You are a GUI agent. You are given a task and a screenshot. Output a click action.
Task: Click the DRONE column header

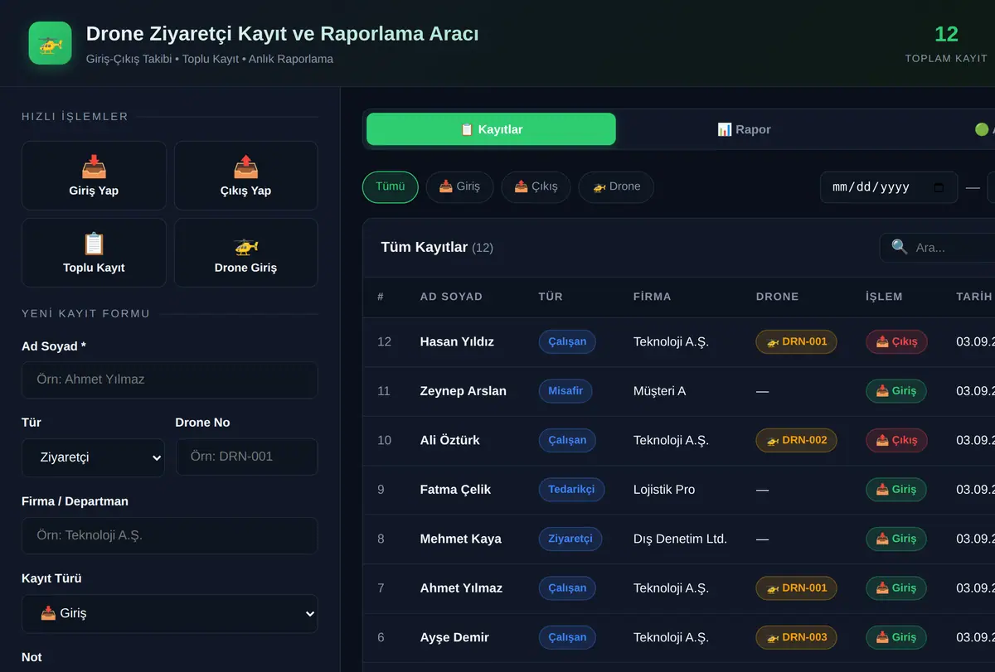[778, 297]
